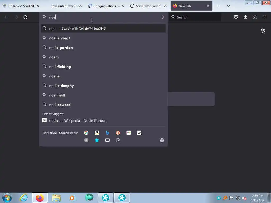Image resolution: width=271 pixels, height=203 pixels.
Task: Search bookmarks via the star icon
Action: click(97, 140)
